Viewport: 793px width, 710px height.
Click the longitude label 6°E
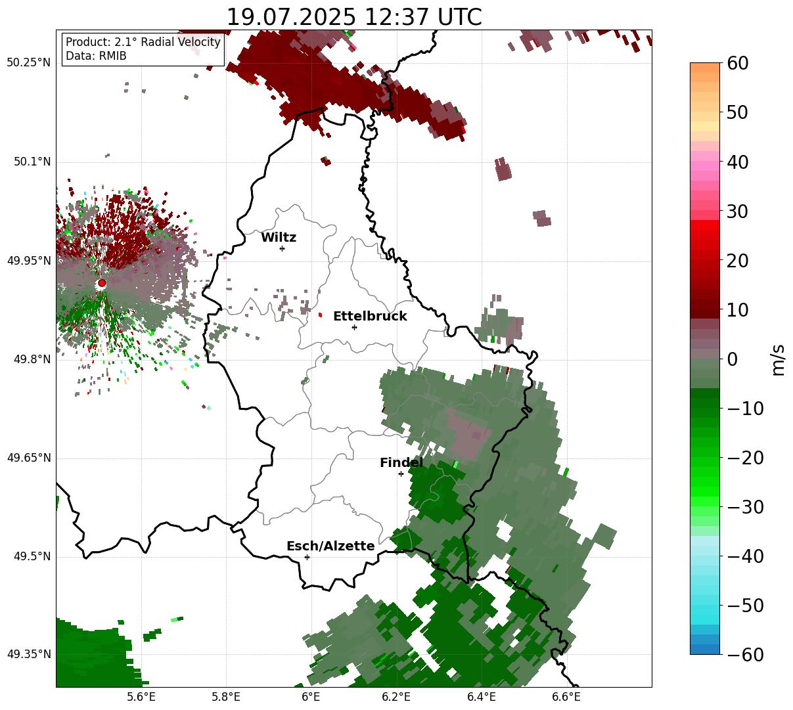[311, 697]
